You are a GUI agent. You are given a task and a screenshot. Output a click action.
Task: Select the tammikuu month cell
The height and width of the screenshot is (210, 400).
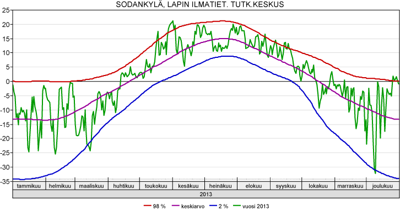click(29, 186)
